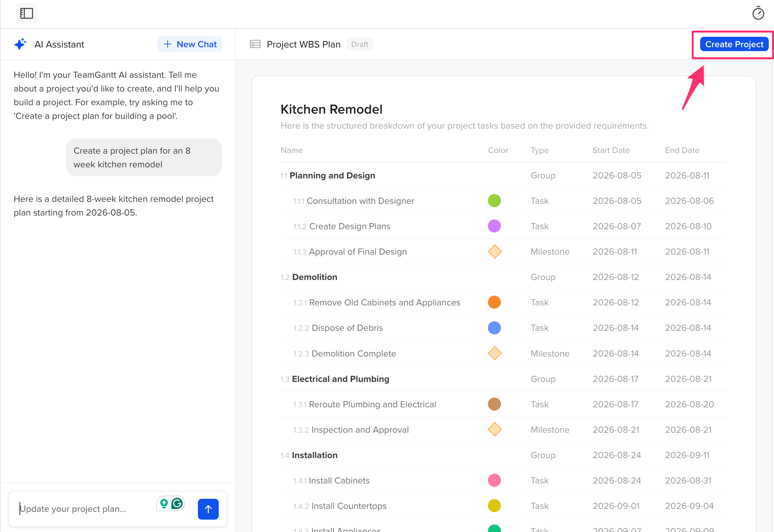Click the Remove Old Cabinets and Appliances task
The height and width of the screenshot is (532, 774).
click(x=384, y=302)
